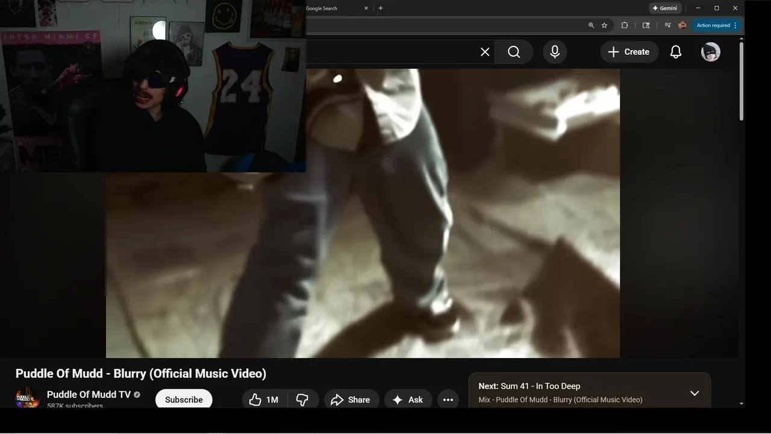Screen dimensions: 771x434
Task: Like the video with thumbs up
Action: tap(264, 399)
